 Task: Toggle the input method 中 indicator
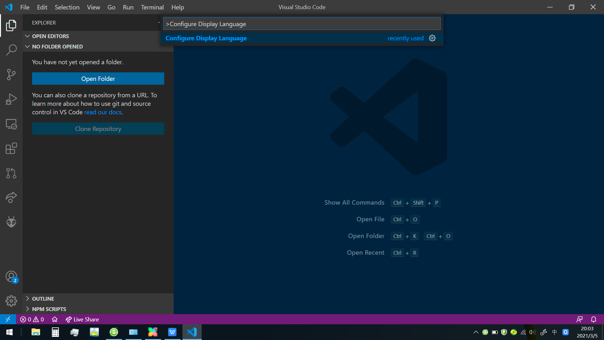[x=554, y=332]
